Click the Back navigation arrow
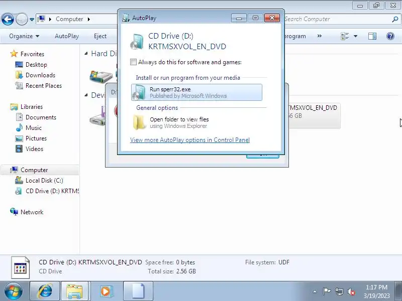The height and width of the screenshot is (301, 402). pos(8,19)
